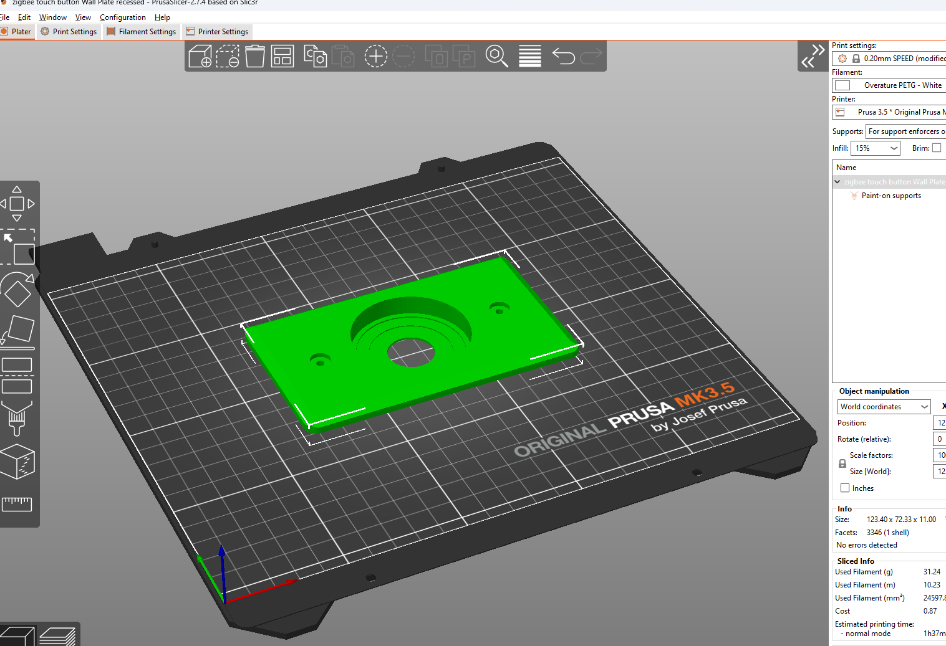946x646 pixels.
Task: Activate the Paint-on supports brush tool
Action: [17, 418]
